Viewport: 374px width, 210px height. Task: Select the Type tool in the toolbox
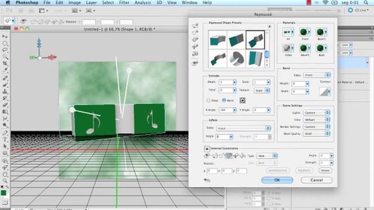5,140
